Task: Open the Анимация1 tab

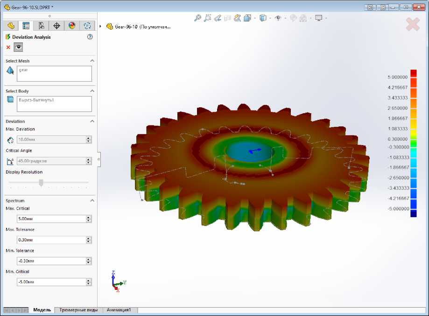Action: coord(119,310)
